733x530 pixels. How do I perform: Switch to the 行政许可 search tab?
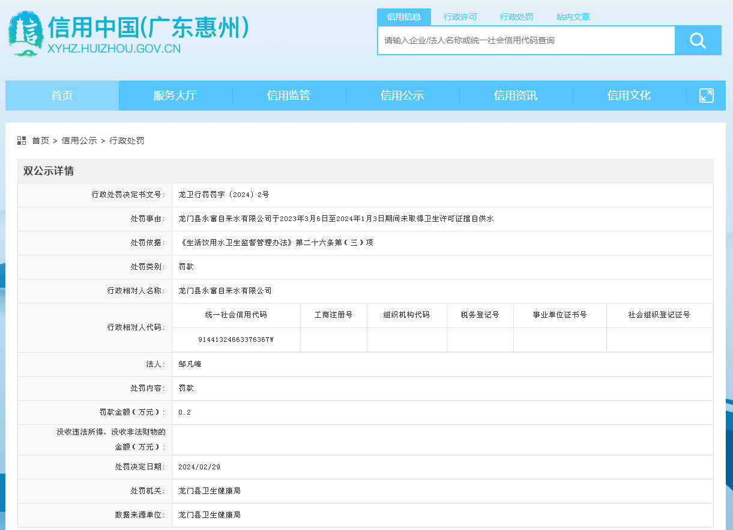(460, 17)
